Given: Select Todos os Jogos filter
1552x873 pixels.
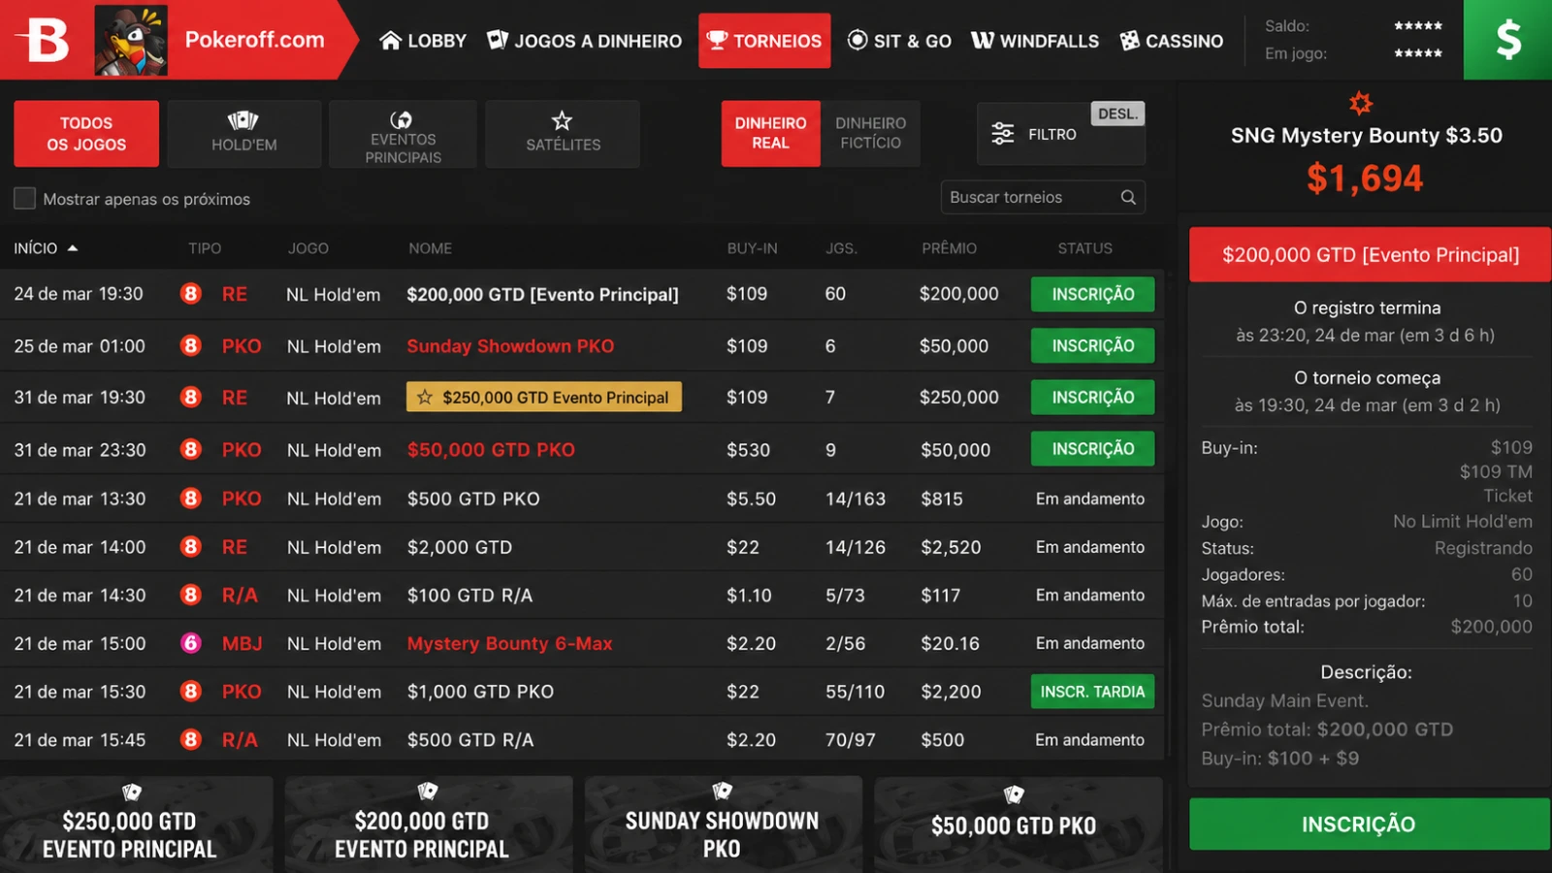Looking at the screenshot, I should coord(86,134).
